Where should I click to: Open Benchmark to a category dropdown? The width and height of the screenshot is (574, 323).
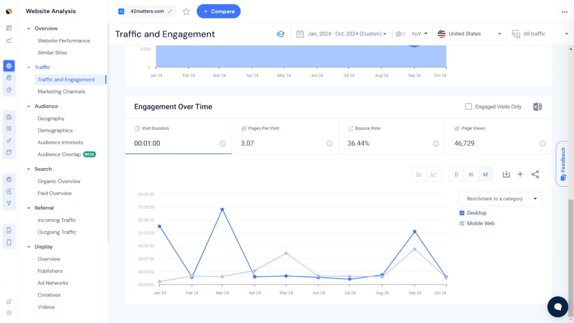point(501,199)
